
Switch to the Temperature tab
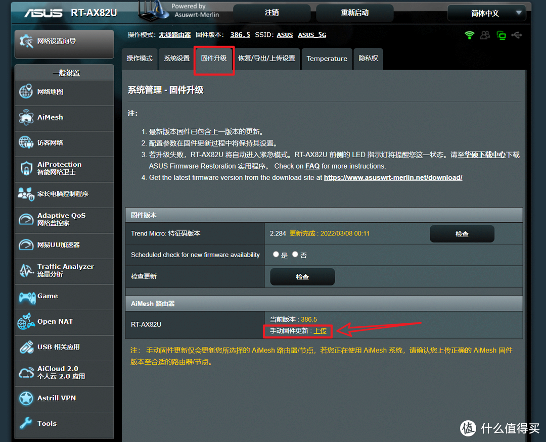tap(327, 59)
